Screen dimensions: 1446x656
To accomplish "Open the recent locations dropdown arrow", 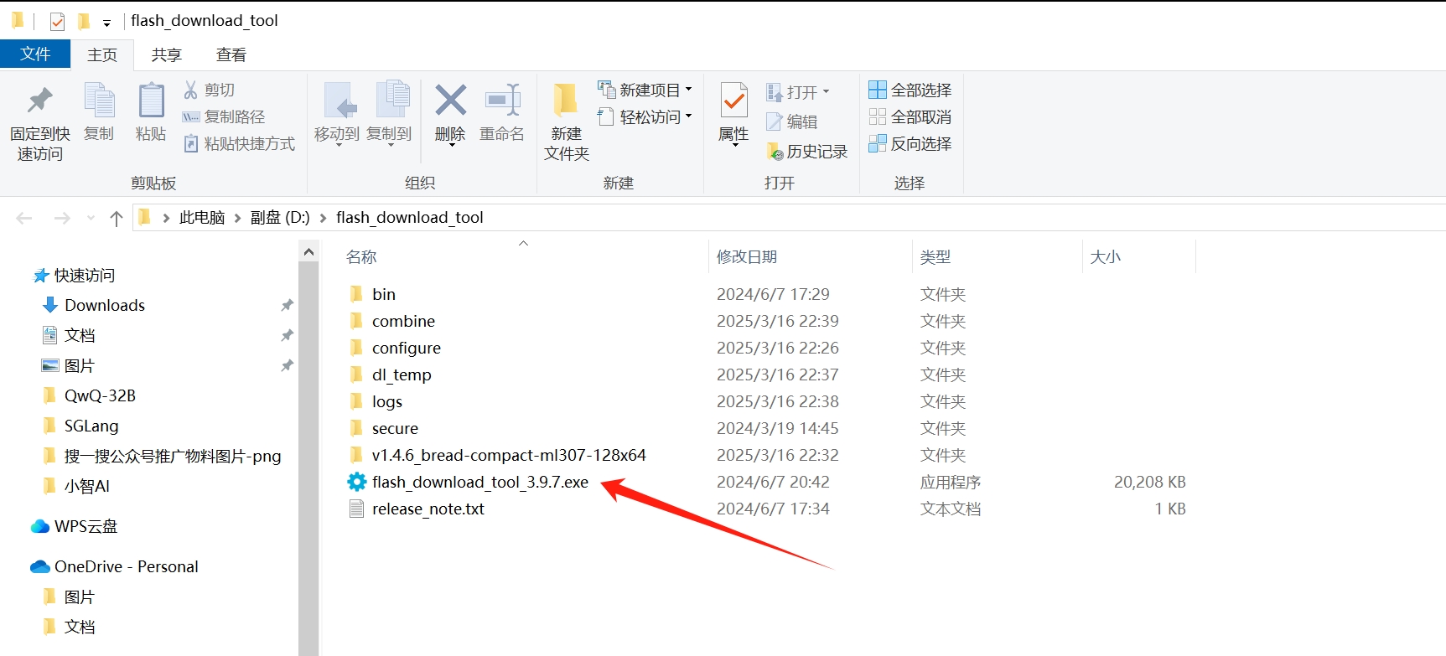I will click(91, 218).
